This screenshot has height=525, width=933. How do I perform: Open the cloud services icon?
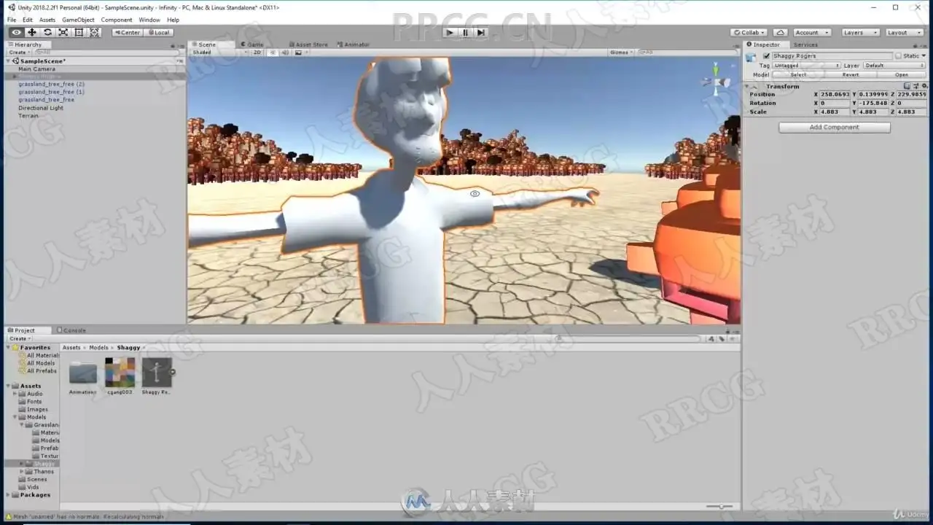tap(780, 32)
